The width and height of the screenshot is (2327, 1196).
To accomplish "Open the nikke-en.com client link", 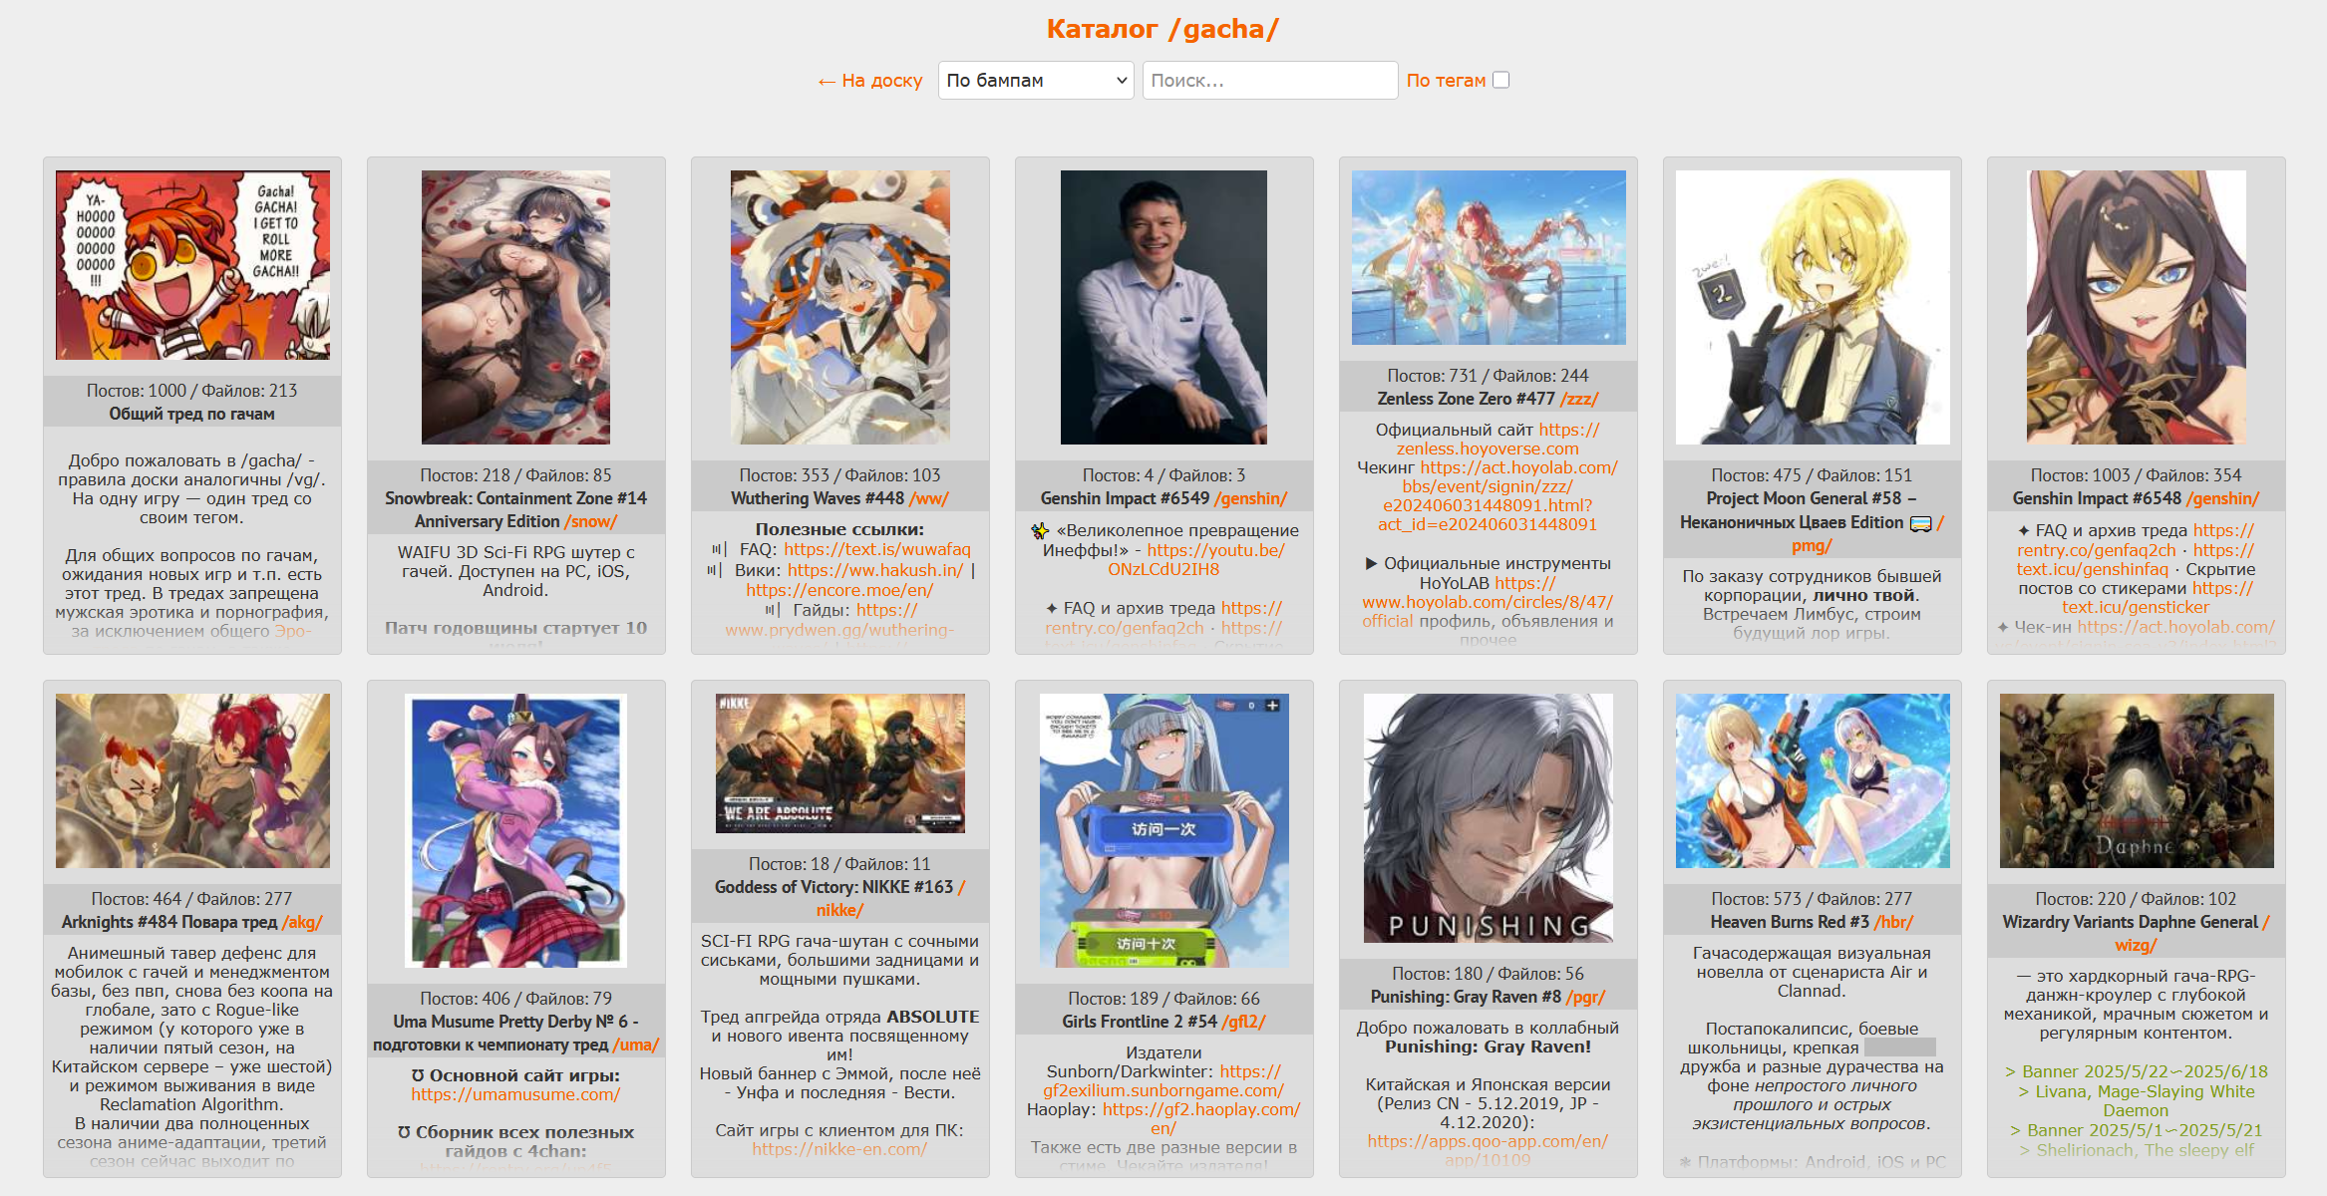I will [x=839, y=1149].
